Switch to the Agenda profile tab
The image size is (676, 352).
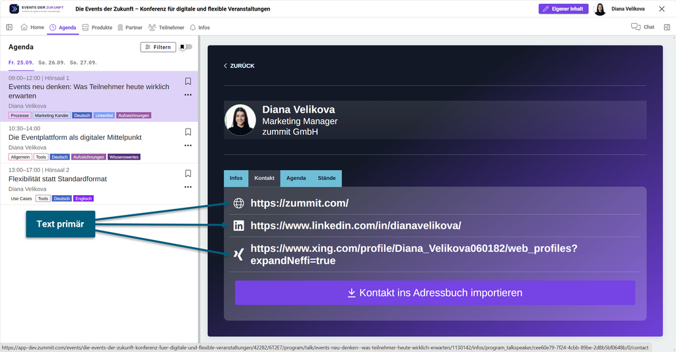tap(296, 178)
